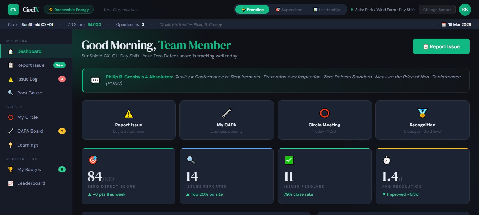Image resolution: width=480 pixels, height=215 pixels.
Task: Switch to the Frontline view
Action: coord(252,10)
